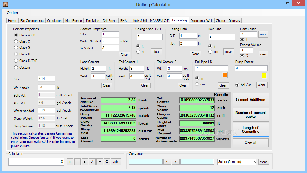Screen dimensions: 307x173
Task: Click the calculator multiply x button
Action: [85, 162]
